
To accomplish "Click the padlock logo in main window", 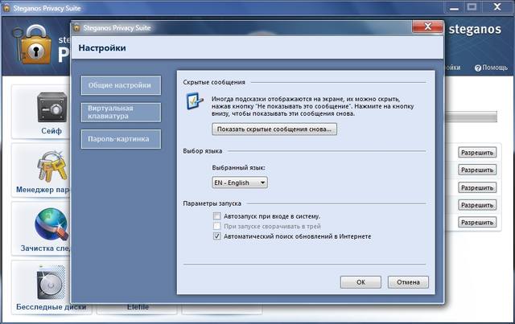I will [x=32, y=45].
